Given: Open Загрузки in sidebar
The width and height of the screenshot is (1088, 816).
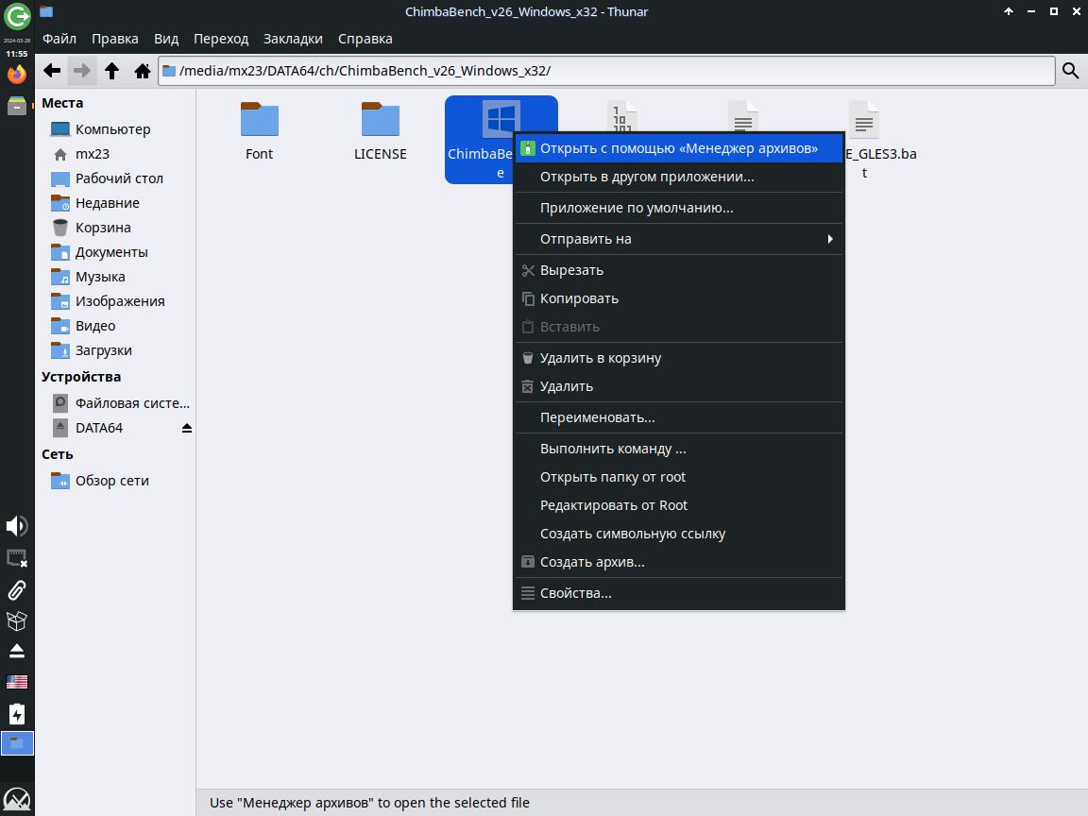Looking at the screenshot, I should tap(115, 351).
